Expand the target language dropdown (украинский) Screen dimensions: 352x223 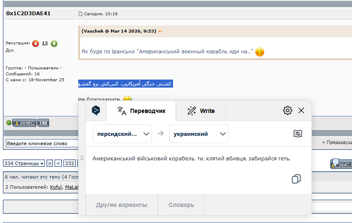click(x=199, y=134)
